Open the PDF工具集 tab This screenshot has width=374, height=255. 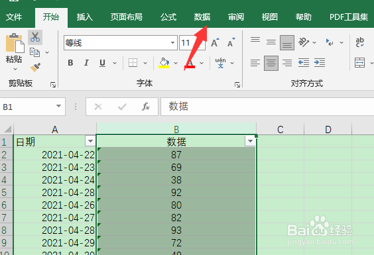[x=349, y=17]
